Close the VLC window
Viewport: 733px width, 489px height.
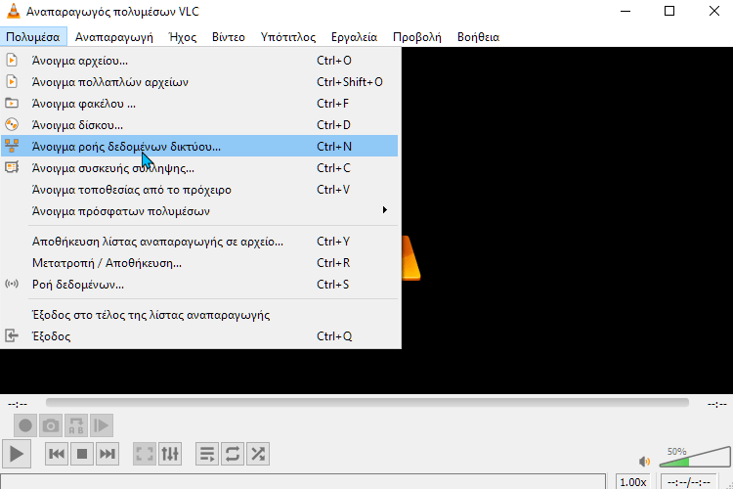[x=713, y=11]
